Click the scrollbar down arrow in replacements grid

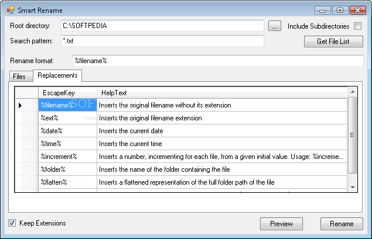pos(353,187)
